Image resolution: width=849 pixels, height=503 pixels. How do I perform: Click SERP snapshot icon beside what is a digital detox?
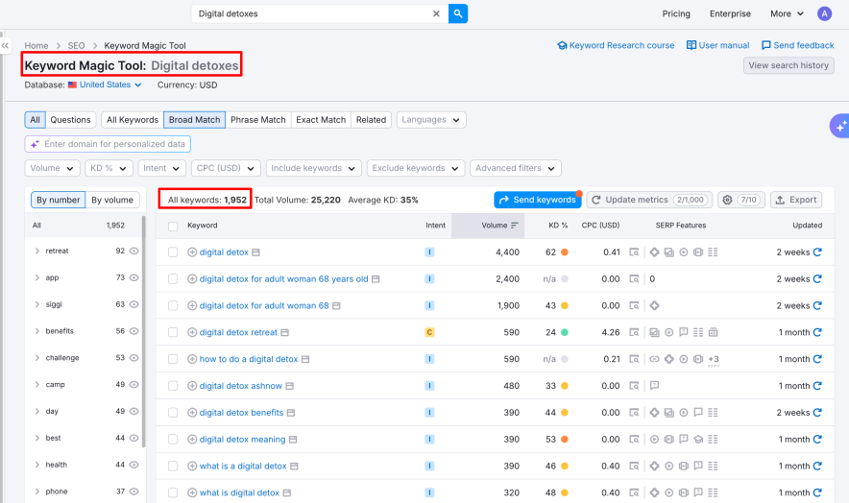pyautogui.click(x=294, y=467)
